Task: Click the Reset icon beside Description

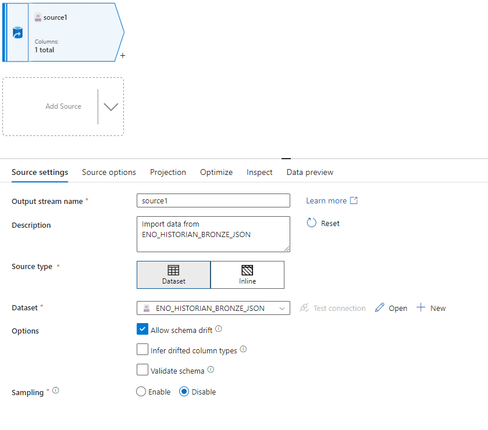Action: tap(311, 223)
